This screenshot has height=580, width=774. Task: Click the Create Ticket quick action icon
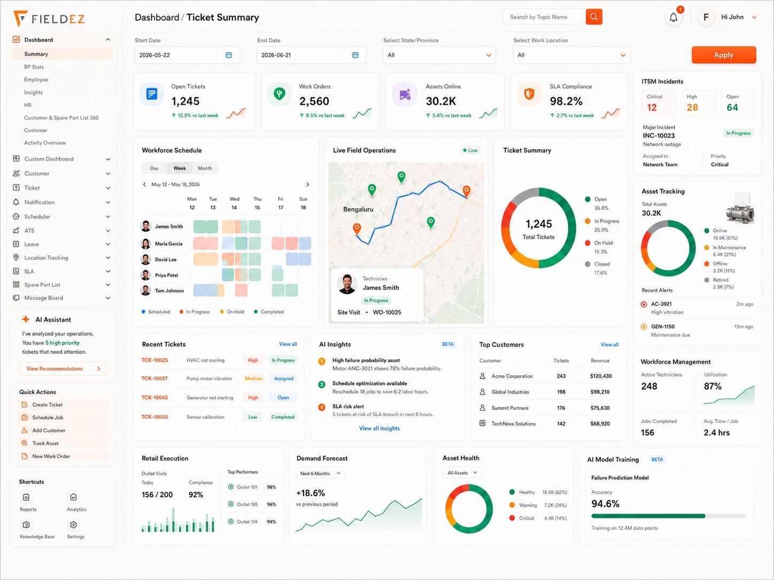click(25, 405)
